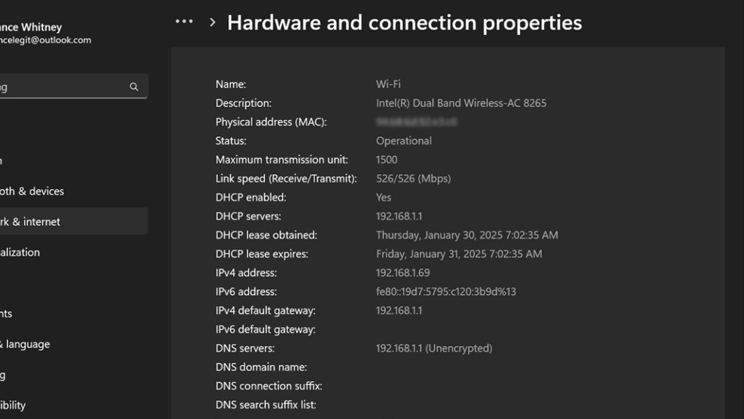This screenshot has width=744, height=419.
Task: Open the Accounts sidebar item
Action: pyautogui.click(x=7, y=313)
